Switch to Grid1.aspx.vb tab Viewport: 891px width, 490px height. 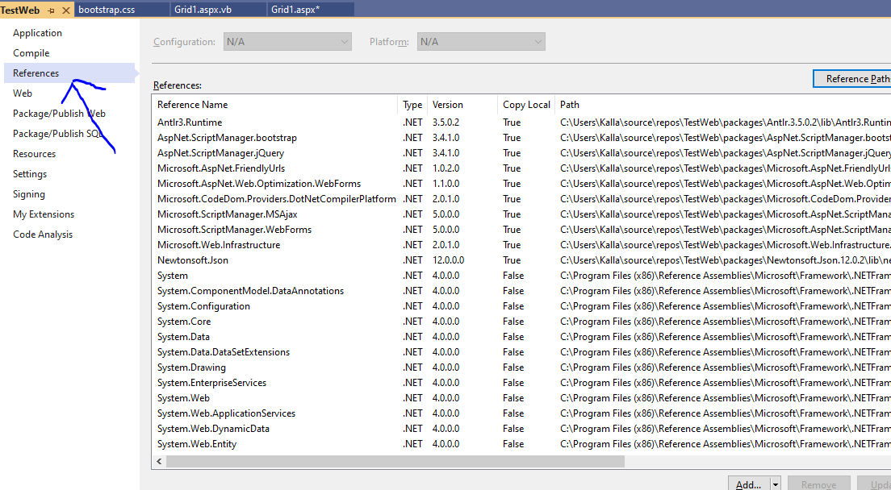(x=203, y=10)
